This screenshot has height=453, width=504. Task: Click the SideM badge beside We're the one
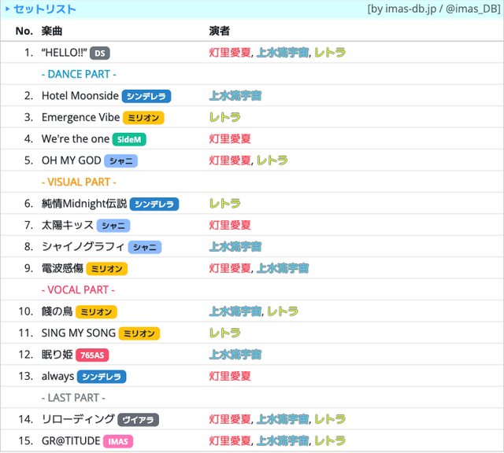coord(129,139)
